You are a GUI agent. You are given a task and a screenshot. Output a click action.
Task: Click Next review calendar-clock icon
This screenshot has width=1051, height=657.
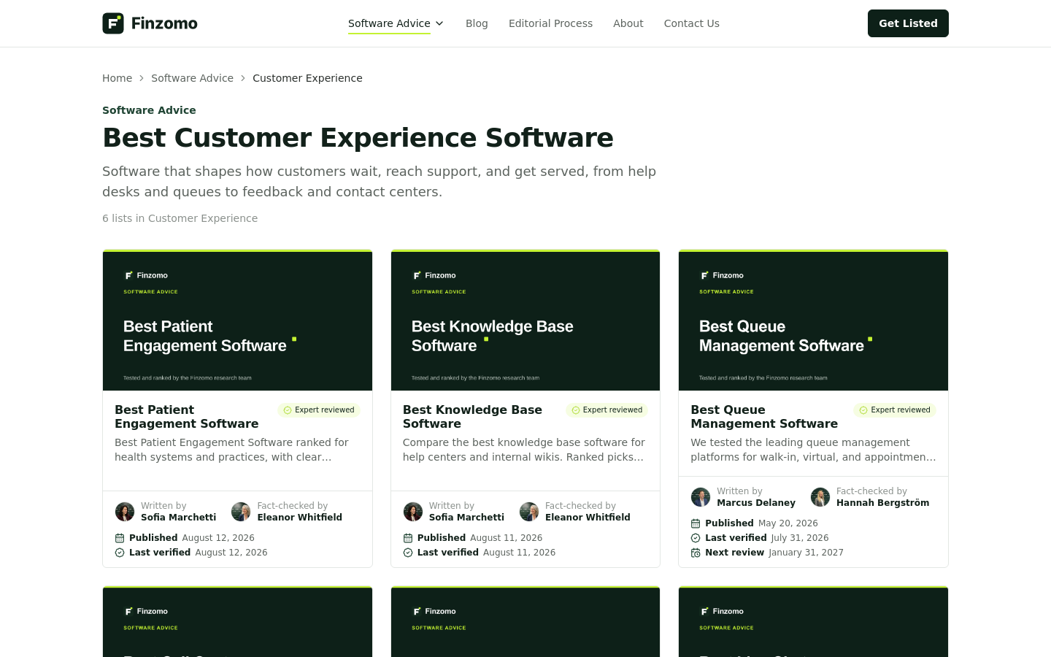(696, 553)
